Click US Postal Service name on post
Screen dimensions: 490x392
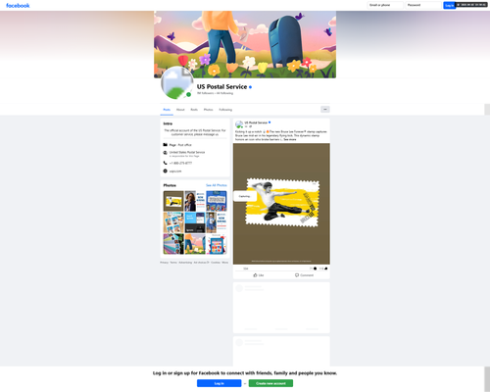256,122
